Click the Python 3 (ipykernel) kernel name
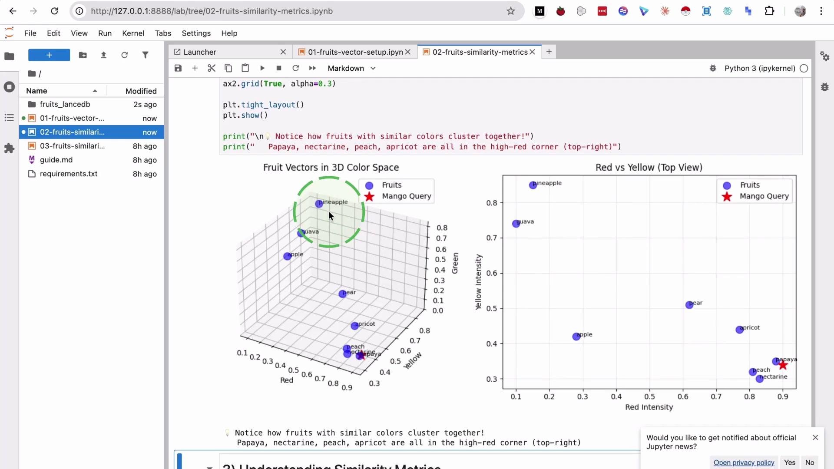 pos(760,68)
